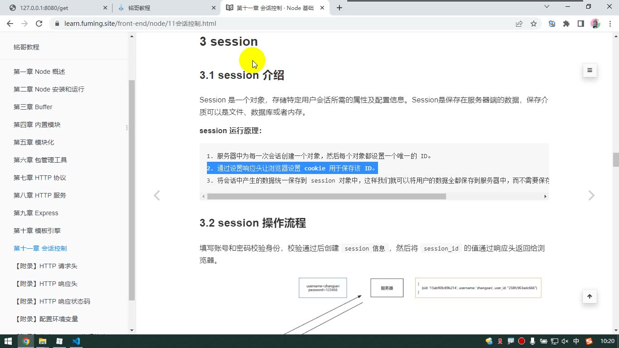The image size is (619, 348).
Task: Open 【附录】HTTP 响应状态码 page
Action: (52, 301)
